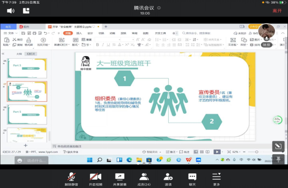The image size is (288, 188).
Task: Open the Windows Start button on the taskbar
Action: pyautogui.click(x=90, y=160)
